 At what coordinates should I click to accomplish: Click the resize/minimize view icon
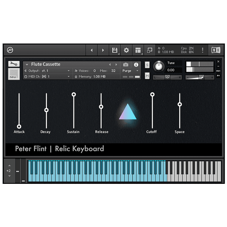click(150, 50)
